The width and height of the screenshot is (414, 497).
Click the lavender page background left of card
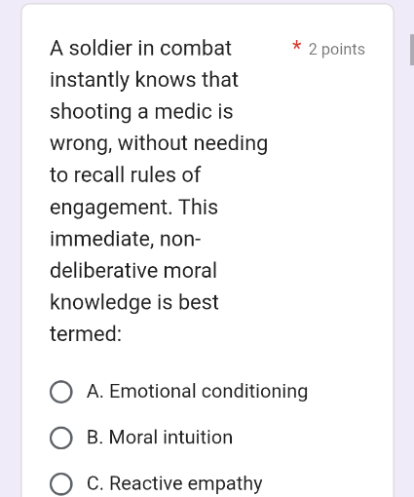click(x=10, y=248)
